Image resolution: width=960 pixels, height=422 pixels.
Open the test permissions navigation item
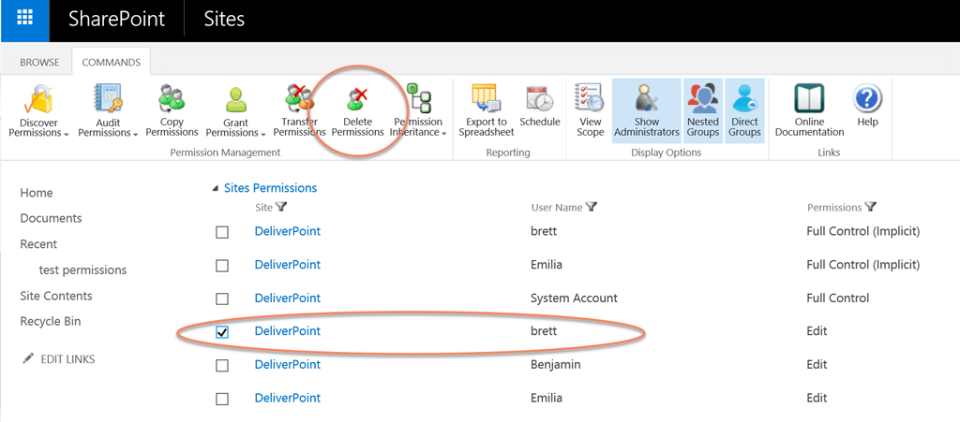[82, 269]
